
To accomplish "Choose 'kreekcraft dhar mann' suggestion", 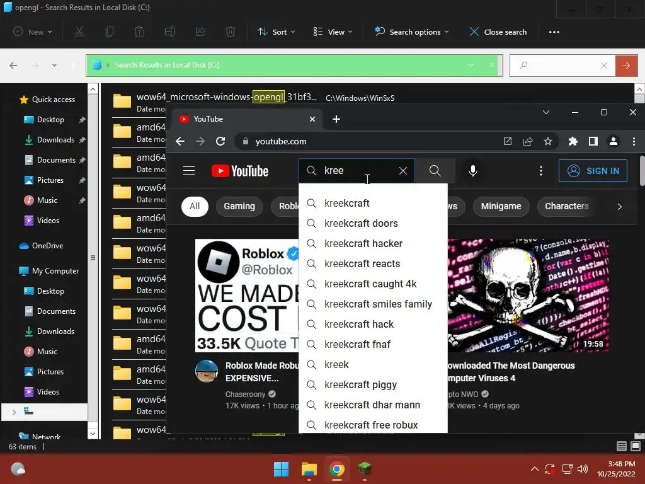I will coord(373,405).
